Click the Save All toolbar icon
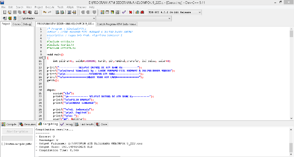This screenshot has width=294, height=157. tap(20, 12)
